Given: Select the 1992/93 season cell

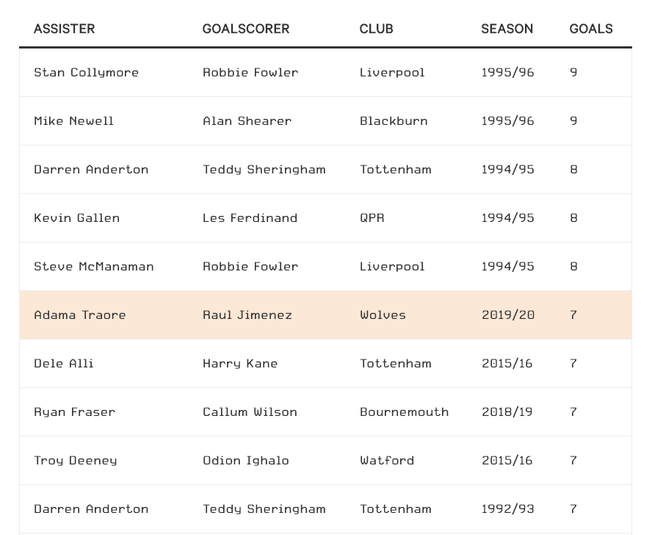Looking at the screenshot, I should pyautogui.click(x=507, y=509).
